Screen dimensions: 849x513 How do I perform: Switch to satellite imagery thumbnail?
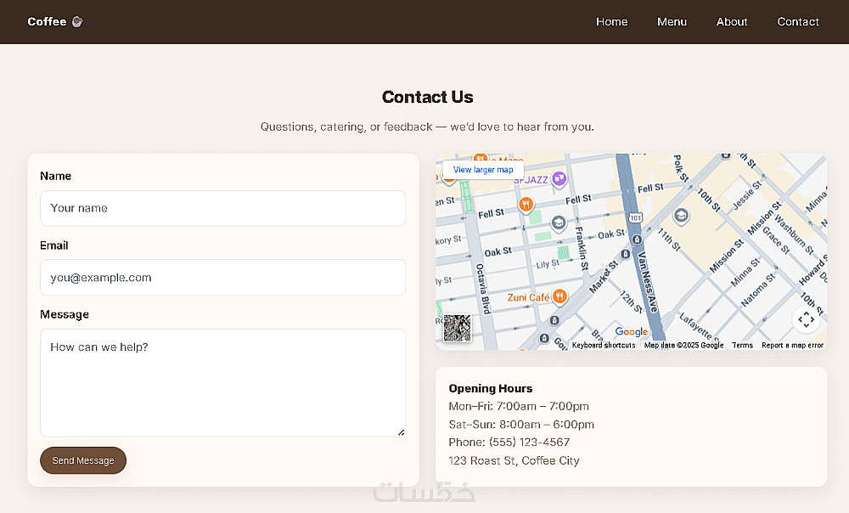[457, 328]
